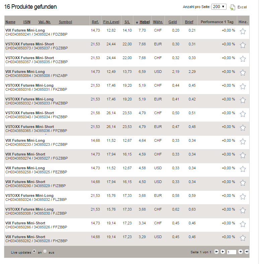
Task: Go to the first page arrow
Action: (216, 252)
